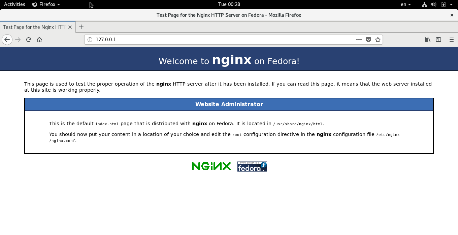Toggle the sidebars button
Image resolution: width=458 pixels, height=235 pixels.
pos(438,40)
